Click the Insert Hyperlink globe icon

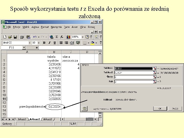(52, 37)
